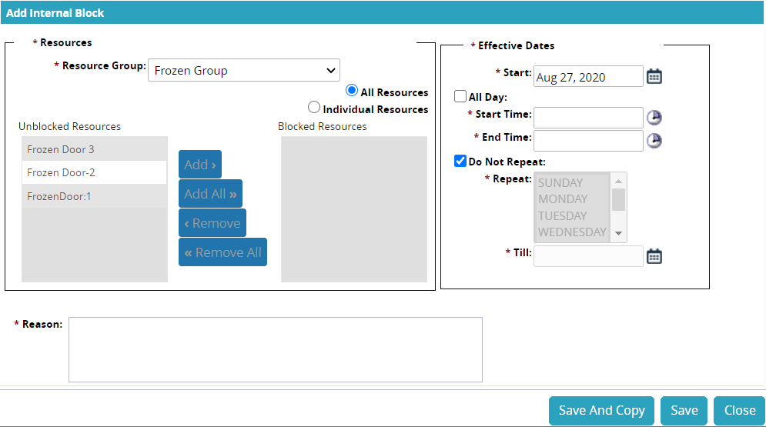The width and height of the screenshot is (766, 427).
Task: Select Frozen Door-2 in the list
Action: pyautogui.click(x=94, y=172)
